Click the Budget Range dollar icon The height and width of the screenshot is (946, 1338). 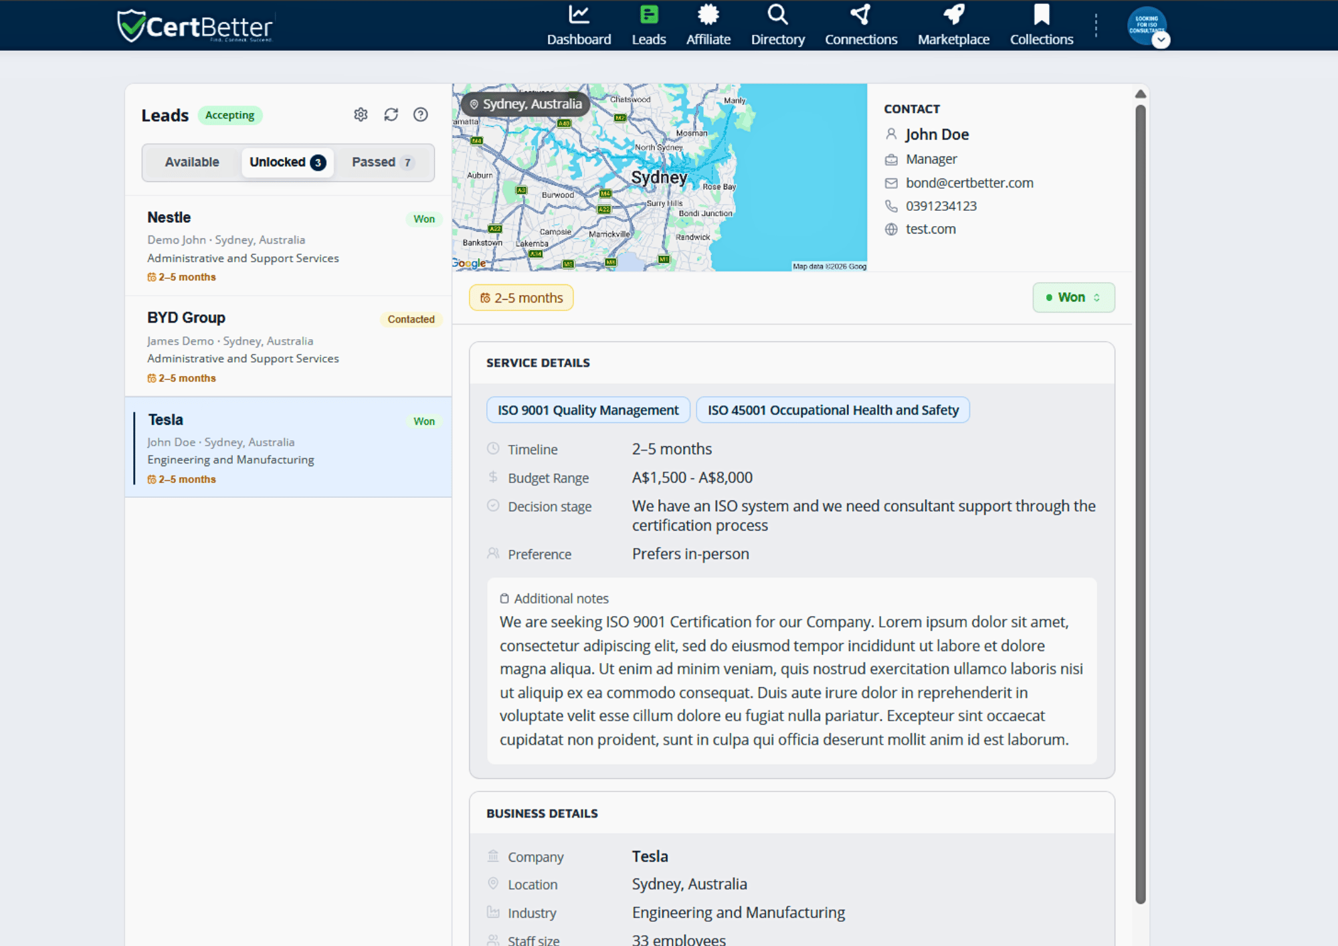click(493, 477)
